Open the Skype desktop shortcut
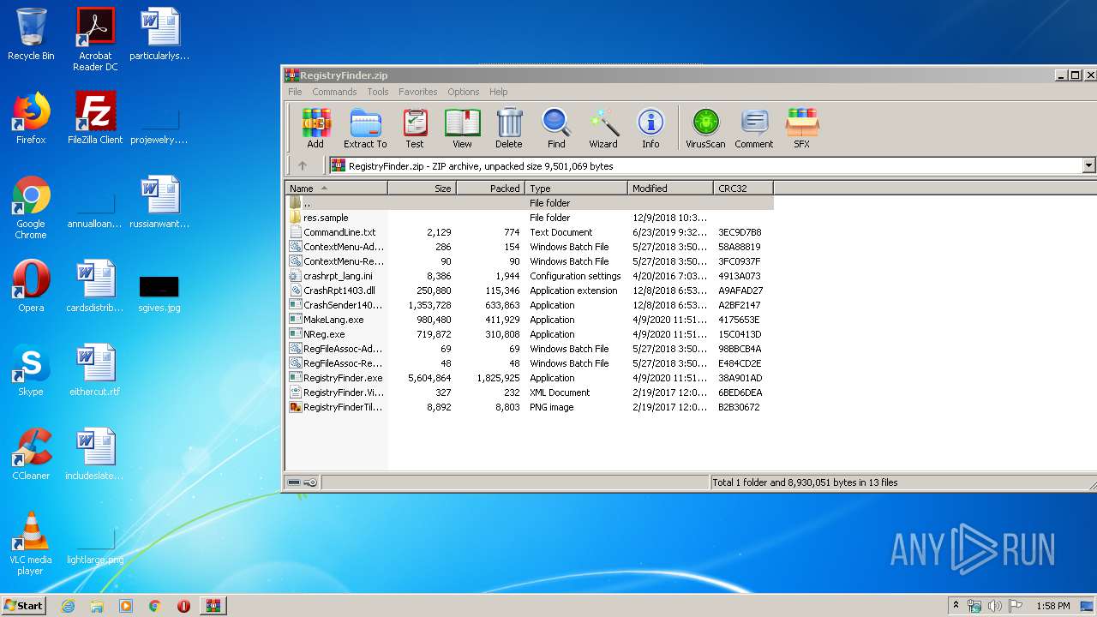Screen dimensions: 1097x617 coord(31,370)
